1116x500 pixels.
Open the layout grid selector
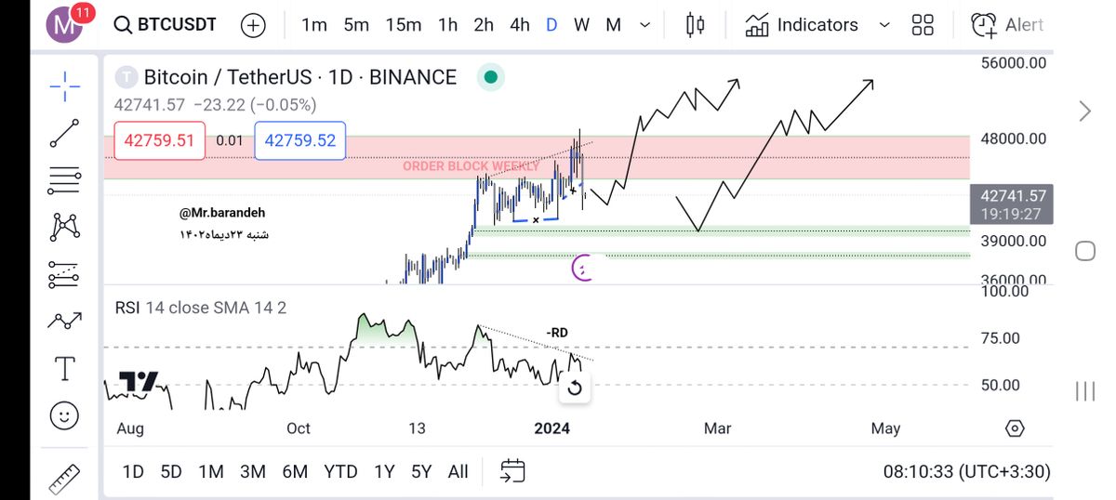click(x=923, y=25)
